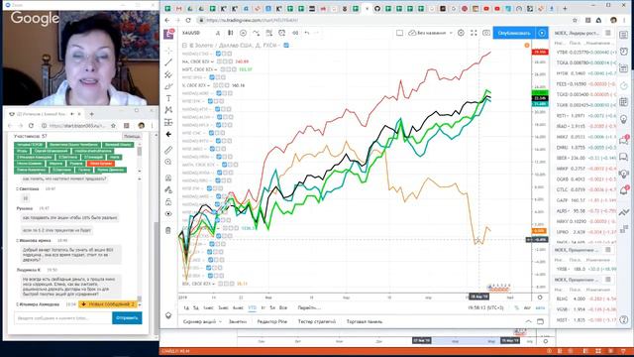Expand the V, CBOE BZX legend dropdown arrow
This screenshot has width=634, height=357.
tap(209, 86)
